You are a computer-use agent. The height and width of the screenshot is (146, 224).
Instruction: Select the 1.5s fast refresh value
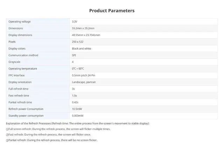tap(75, 95)
